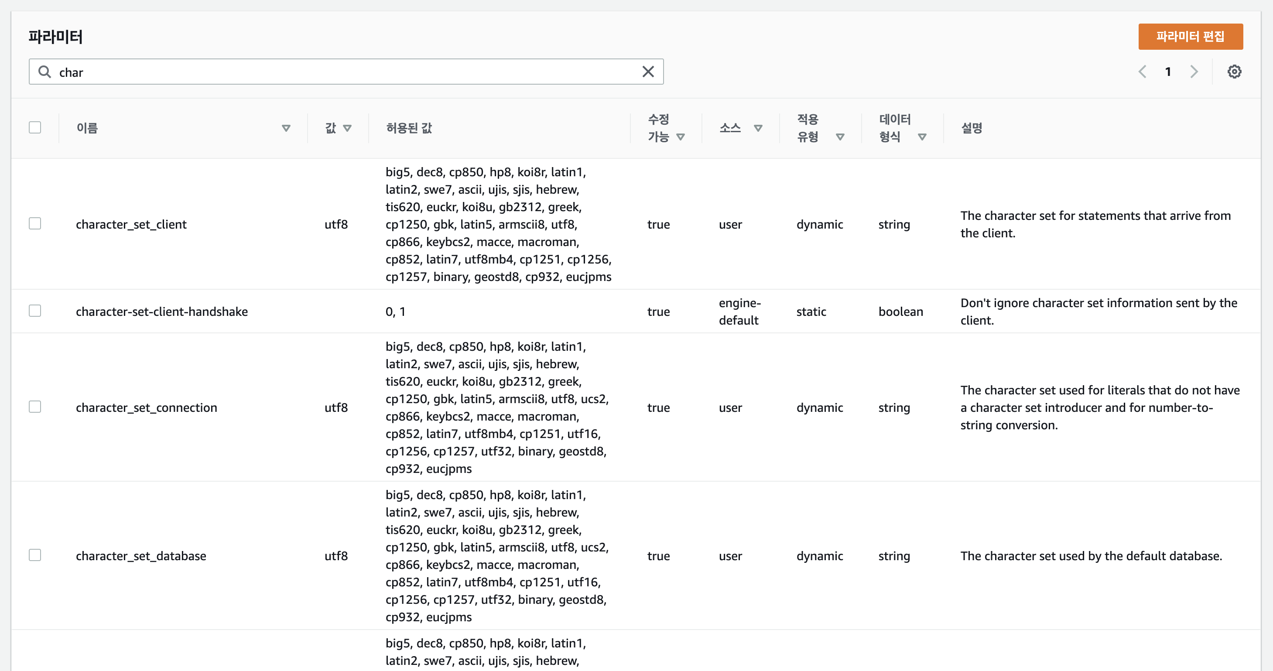Open 데이터 형식 column sort dropdown
The height and width of the screenshot is (671, 1273).
pos(922,137)
